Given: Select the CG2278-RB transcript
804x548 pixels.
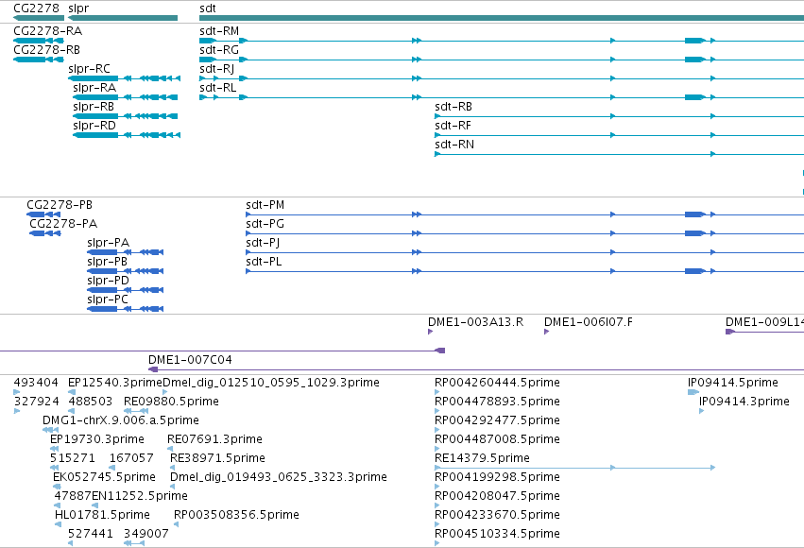Looking at the screenshot, I should (39, 60).
